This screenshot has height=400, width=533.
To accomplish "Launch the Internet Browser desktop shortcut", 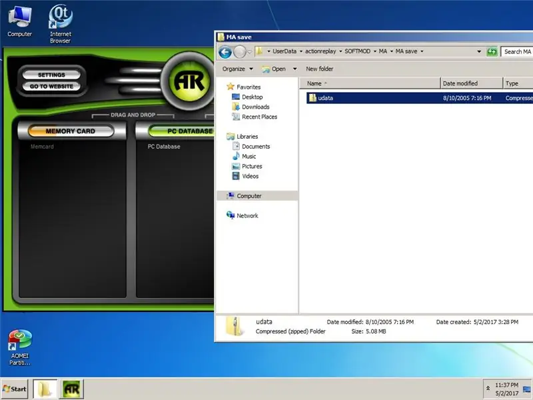I will click(60, 23).
